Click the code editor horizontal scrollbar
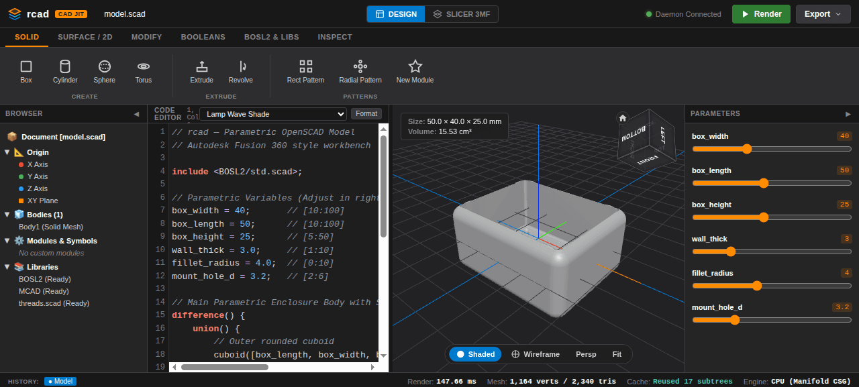 coord(224,367)
